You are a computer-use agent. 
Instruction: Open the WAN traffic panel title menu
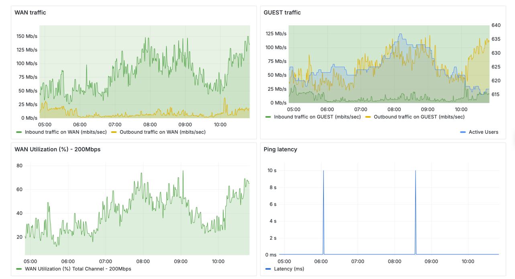tap(30, 12)
